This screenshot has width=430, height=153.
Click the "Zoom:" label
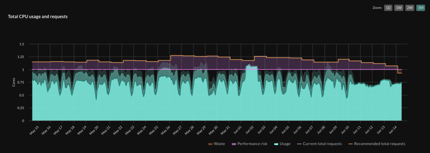[378, 8]
